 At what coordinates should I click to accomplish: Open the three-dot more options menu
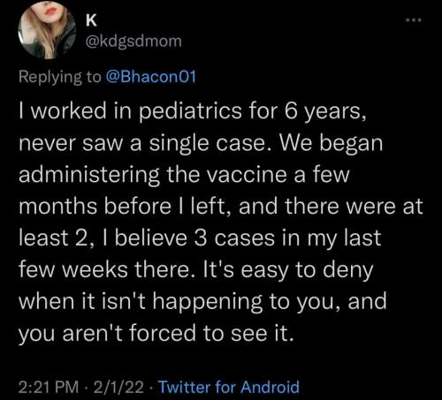pos(414,20)
